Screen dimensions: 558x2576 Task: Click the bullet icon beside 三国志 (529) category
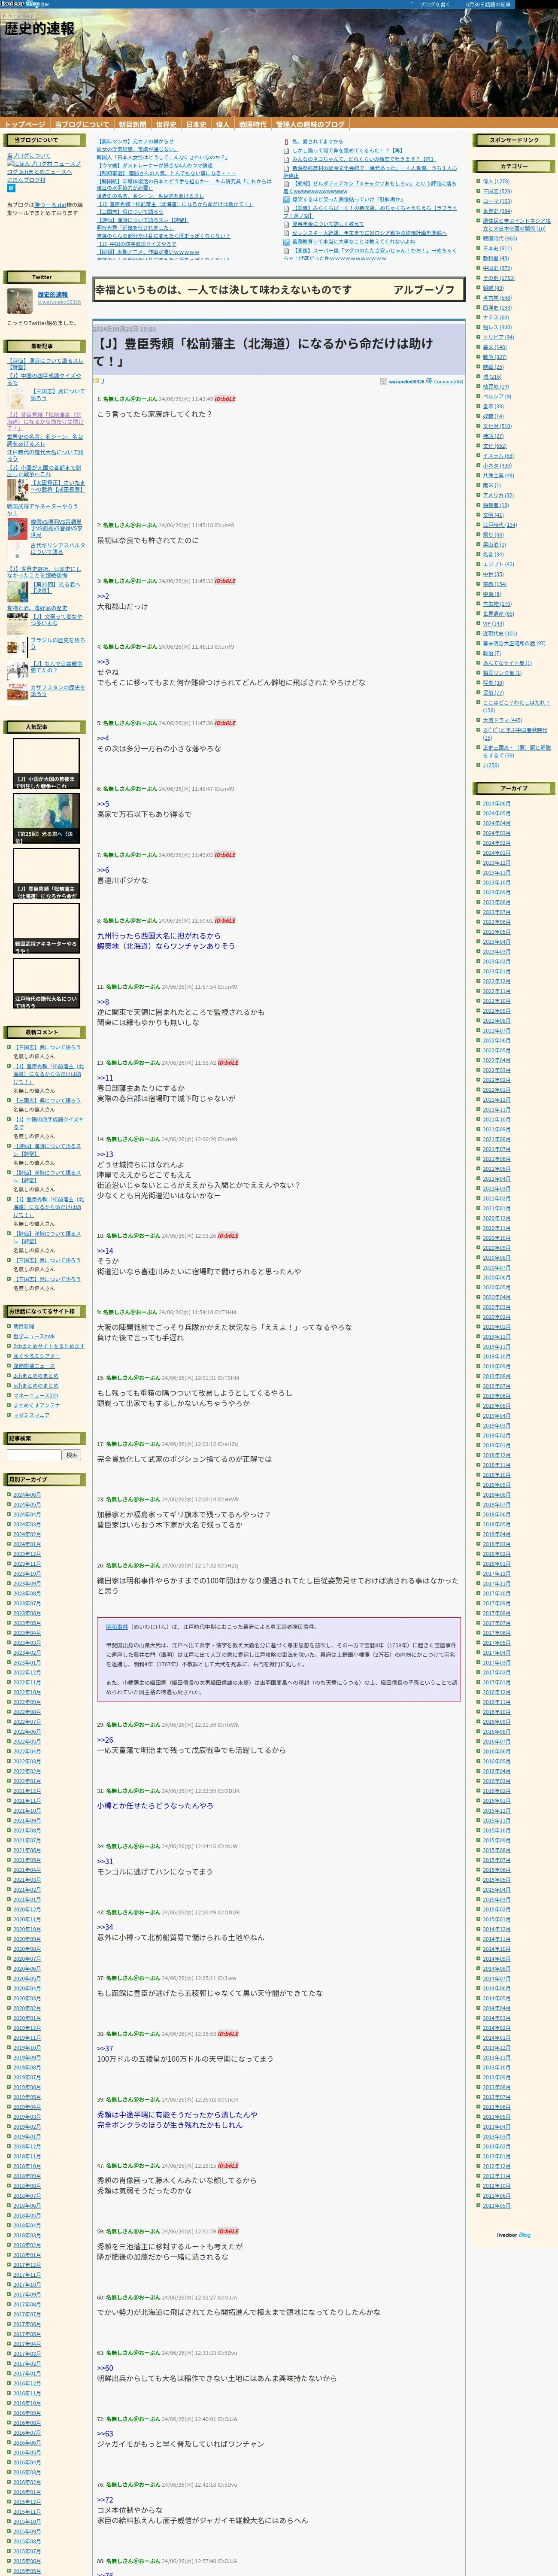(x=478, y=192)
